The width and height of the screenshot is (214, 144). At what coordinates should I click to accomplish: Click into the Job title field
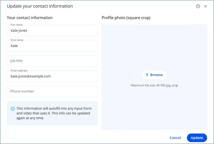52,61
